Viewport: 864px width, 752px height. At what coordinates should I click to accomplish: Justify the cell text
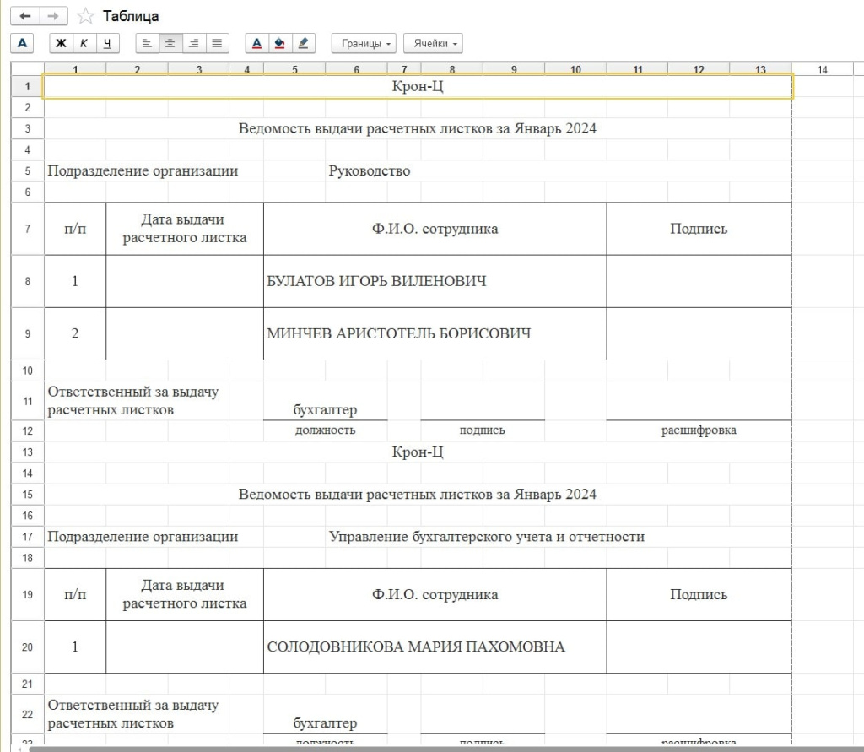click(217, 43)
